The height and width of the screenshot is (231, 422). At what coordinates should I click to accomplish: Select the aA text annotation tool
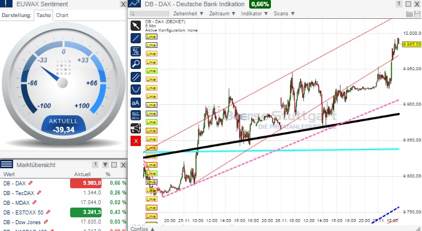pos(136,102)
